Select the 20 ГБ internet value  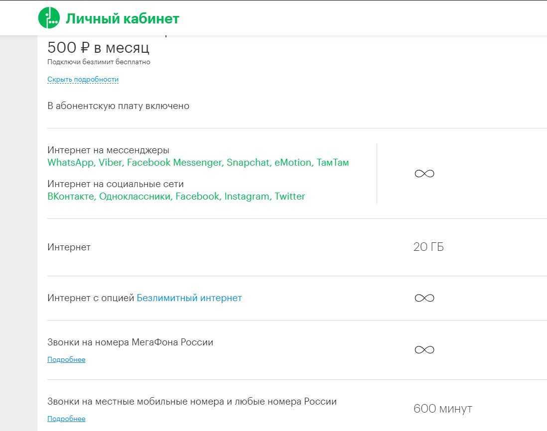tap(428, 247)
